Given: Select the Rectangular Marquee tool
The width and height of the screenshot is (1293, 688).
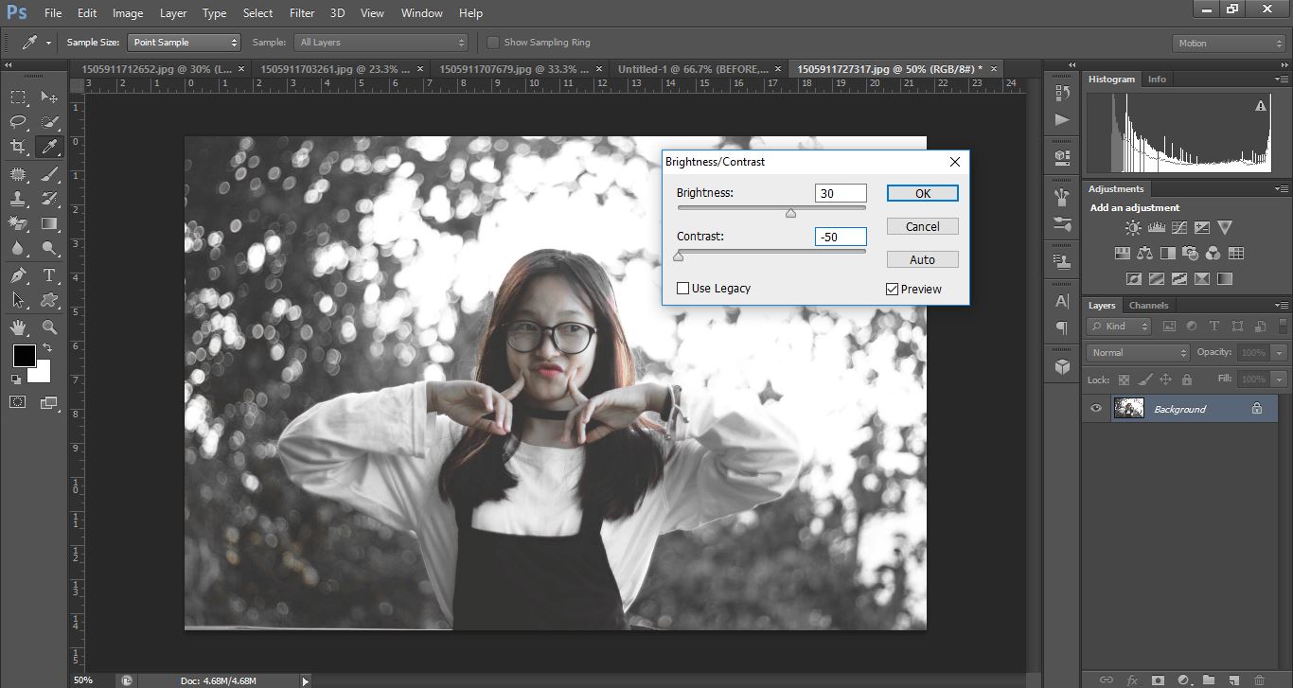Looking at the screenshot, I should click(18, 97).
